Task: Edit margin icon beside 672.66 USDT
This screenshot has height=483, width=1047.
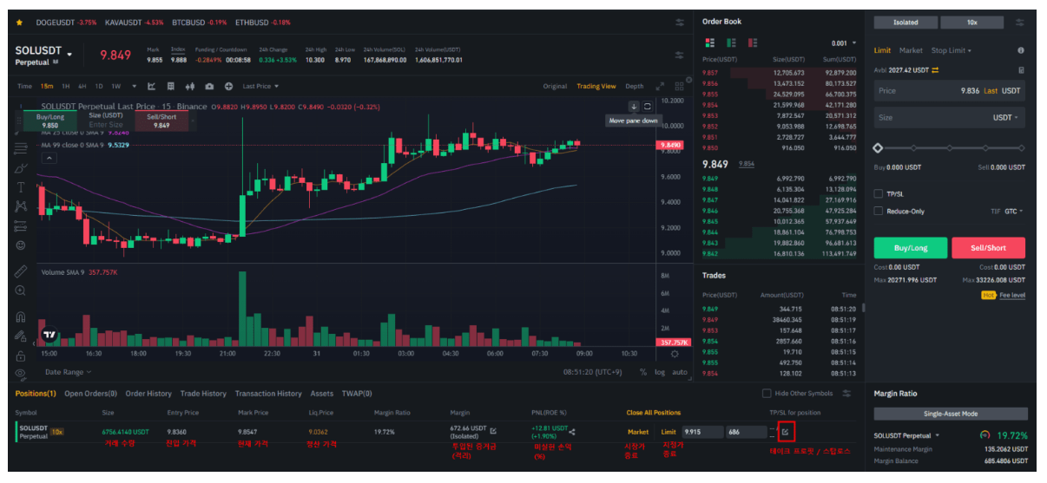Action: click(494, 430)
